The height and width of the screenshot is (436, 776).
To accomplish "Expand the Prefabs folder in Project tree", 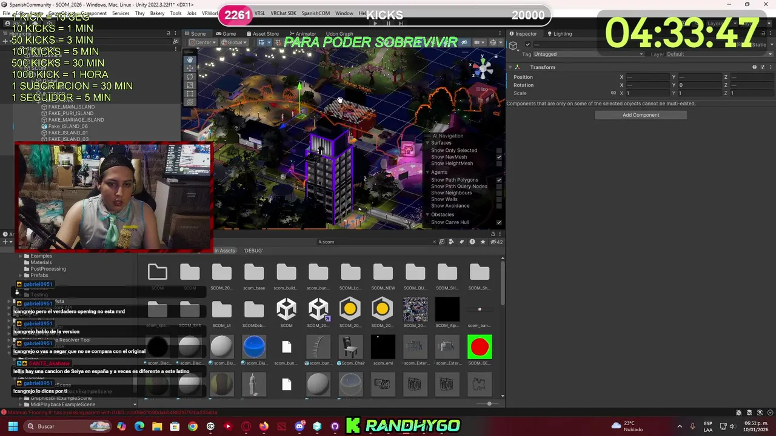I will point(20,276).
